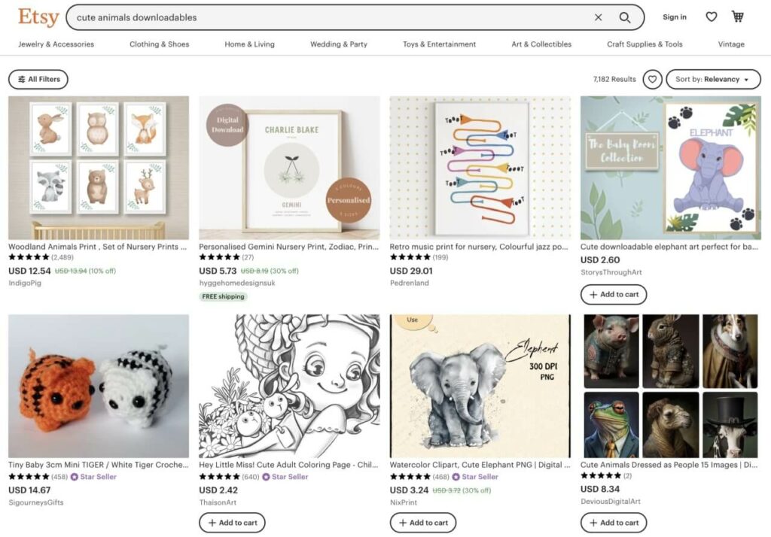
Task: Add the Cute Animals Dressed as People to cart
Action: click(614, 522)
